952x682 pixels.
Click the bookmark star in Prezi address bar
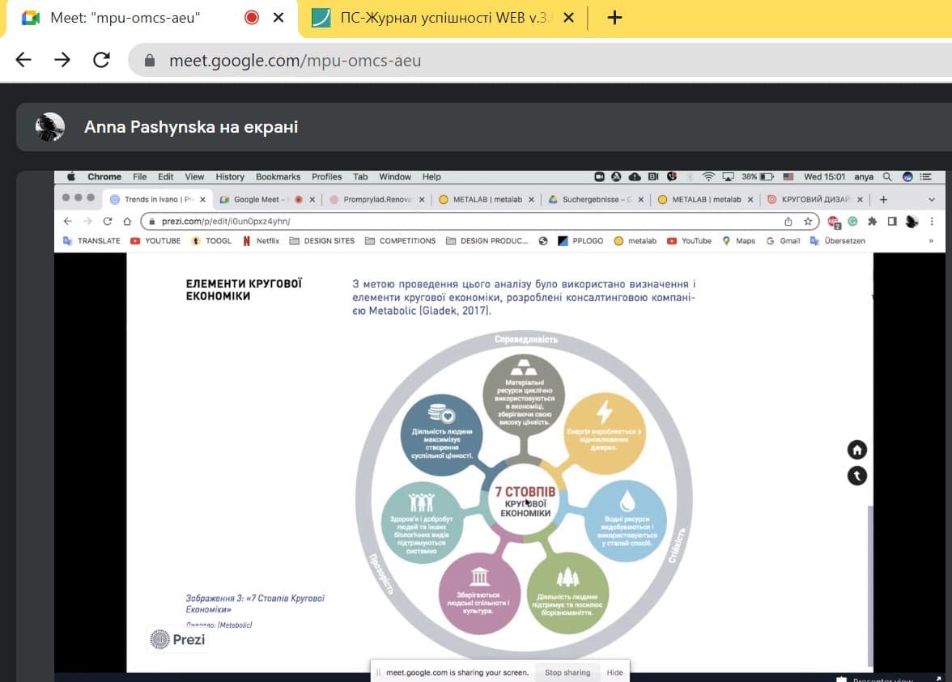[x=808, y=221]
